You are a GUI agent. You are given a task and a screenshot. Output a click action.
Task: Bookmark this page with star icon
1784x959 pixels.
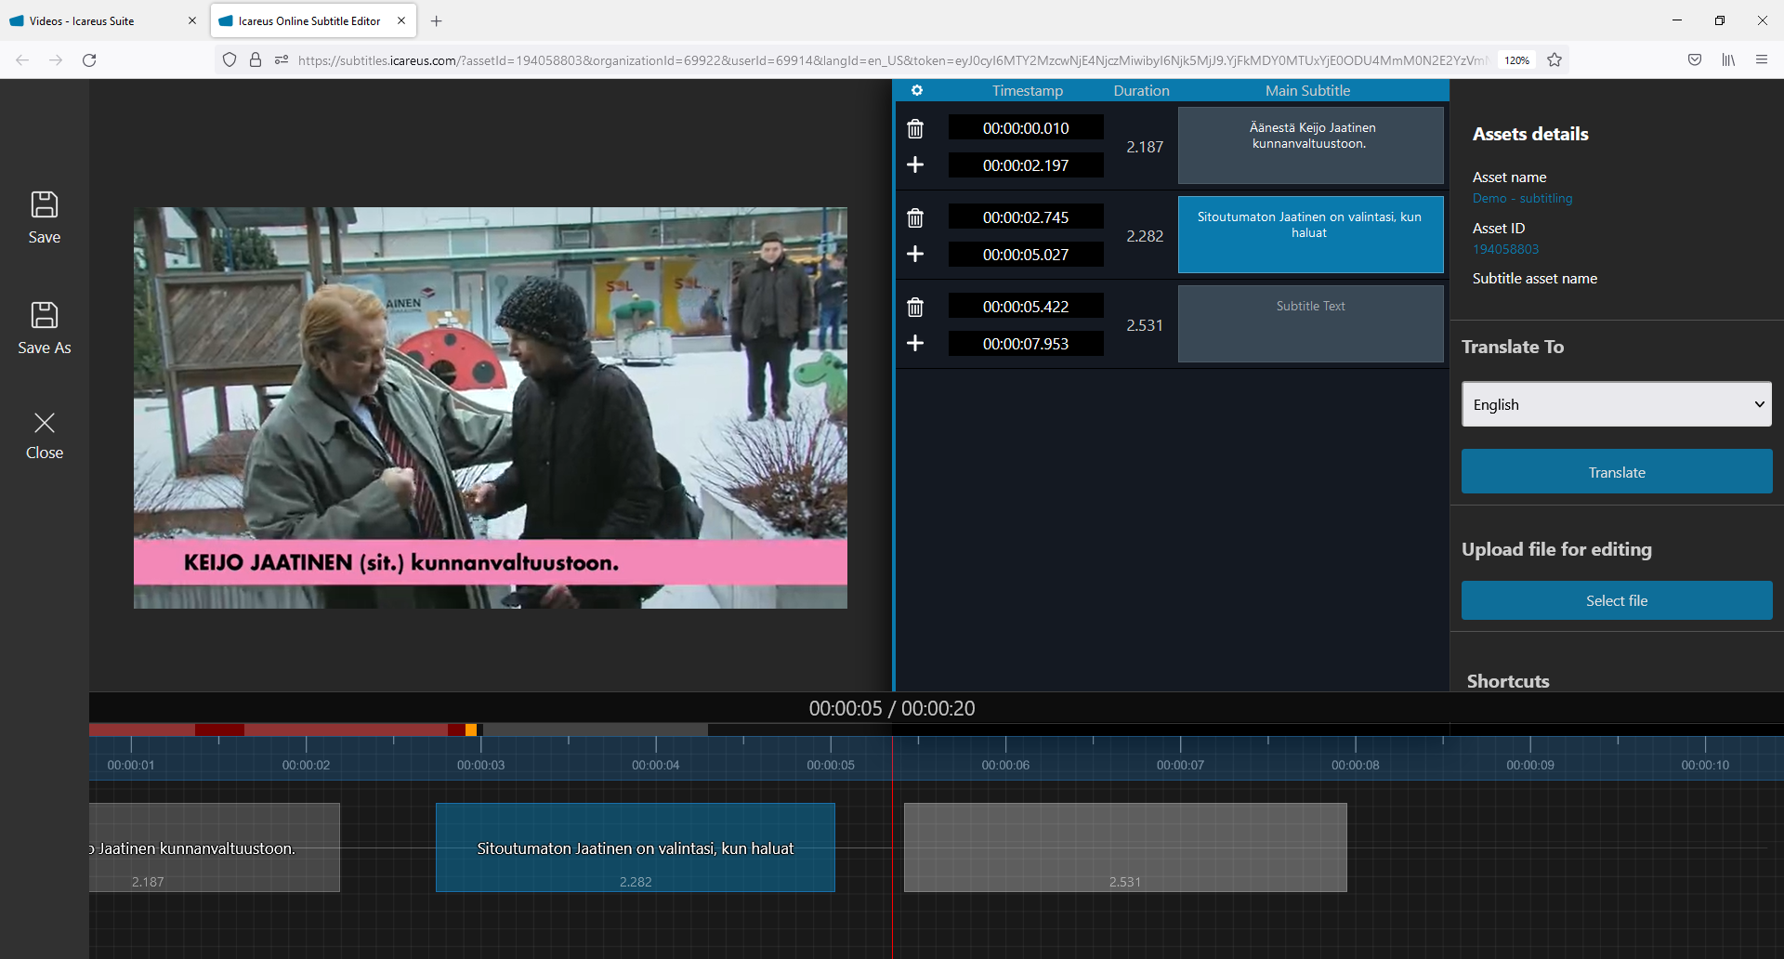tap(1554, 60)
